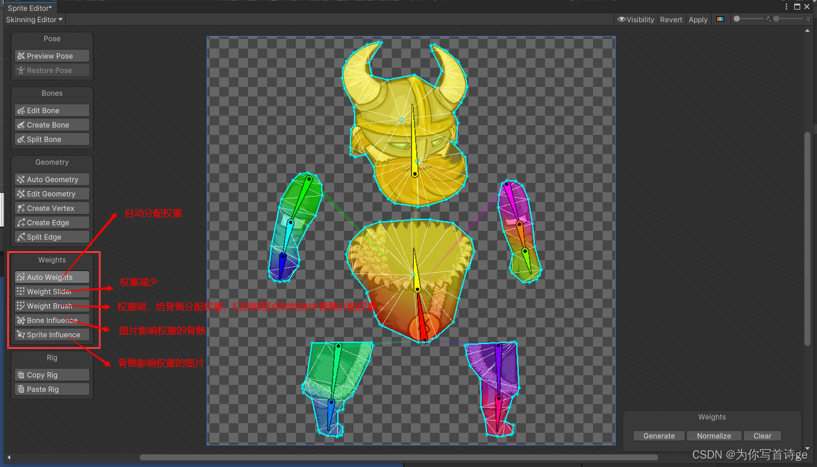The image size is (817, 467).
Task: Toggle the RGB/alpha channel view icon
Action: (x=720, y=19)
